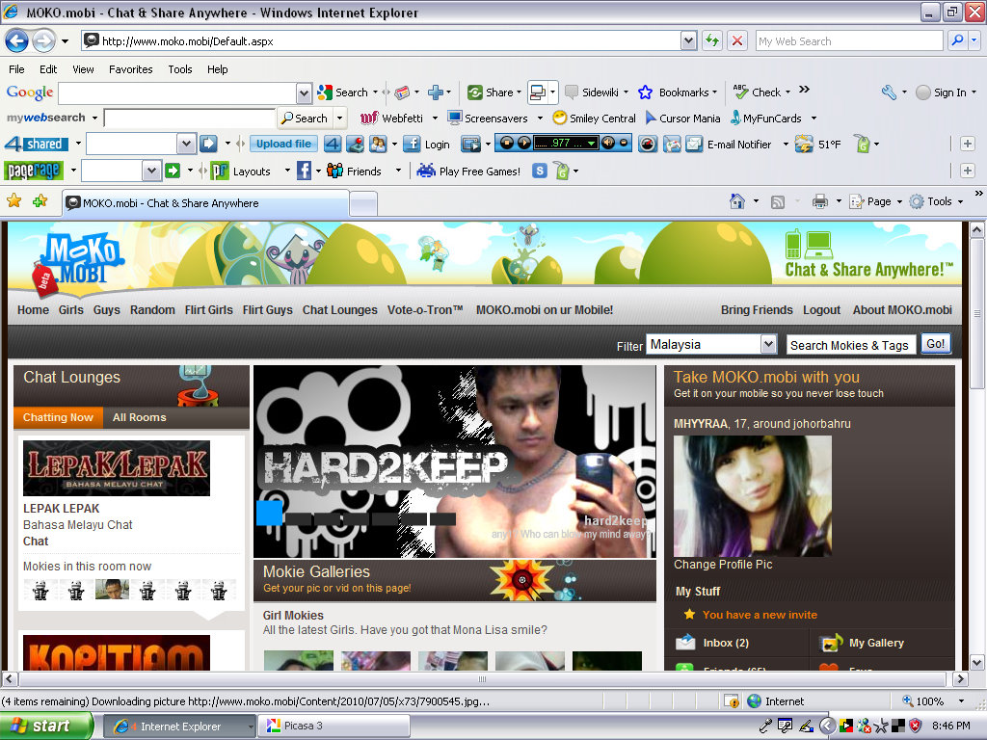The height and width of the screenshot is (740, 987).
Task: Open Screensavers from the toolbar
Action: click(x=487, y=119)
